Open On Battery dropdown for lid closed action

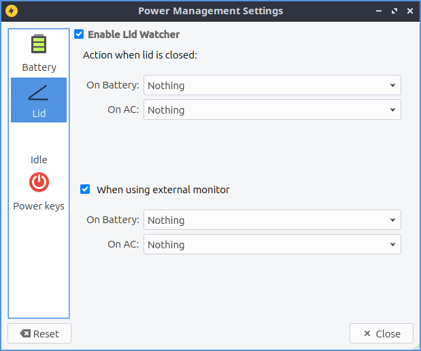[272, 86]
